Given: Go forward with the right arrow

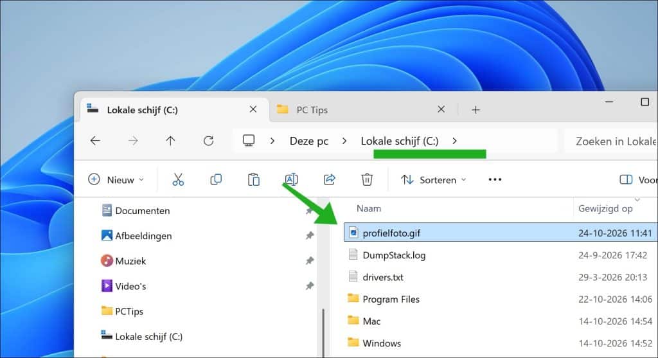Looking at the screenshot, I should point(133,141).
